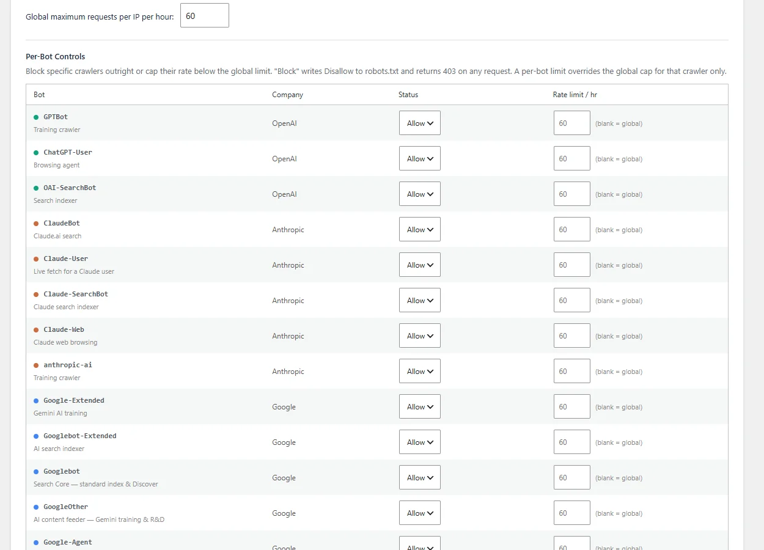Click the Per-Bot Controls heading
This screenshot has height=550, width=764.
click(56, 56)
